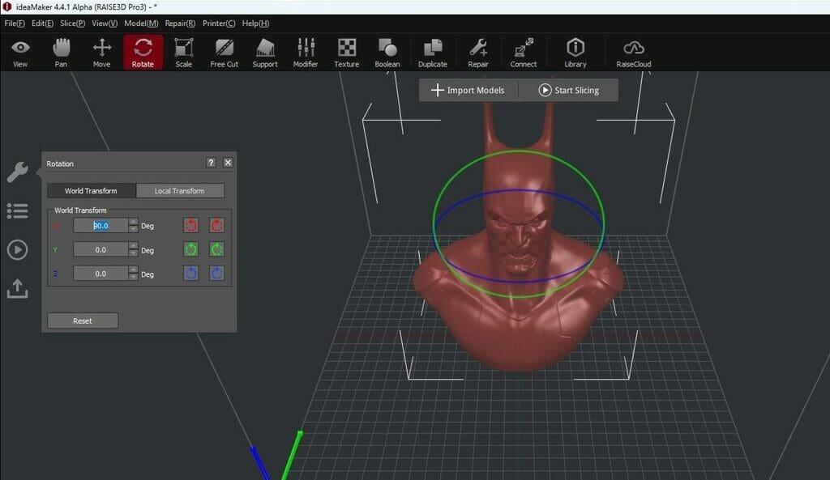The width and height of the screenshot is (830, 480).
Task: Rotate X clockwise with red arrow button
Action: point(216,226)
